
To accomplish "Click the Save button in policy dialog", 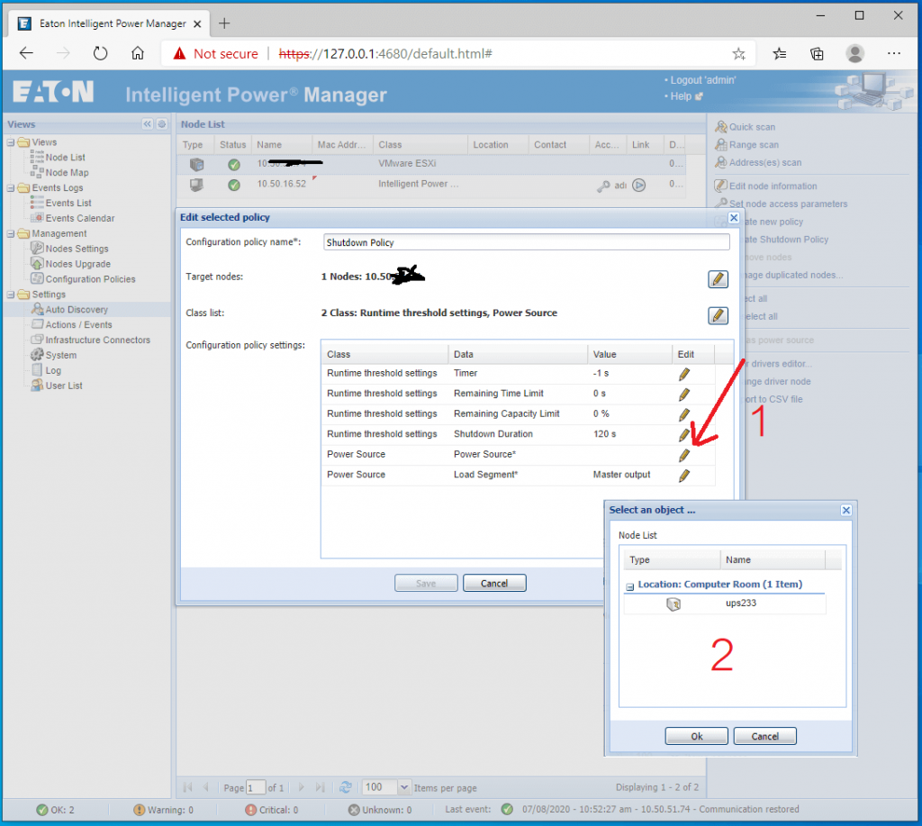I will (426, 583).
